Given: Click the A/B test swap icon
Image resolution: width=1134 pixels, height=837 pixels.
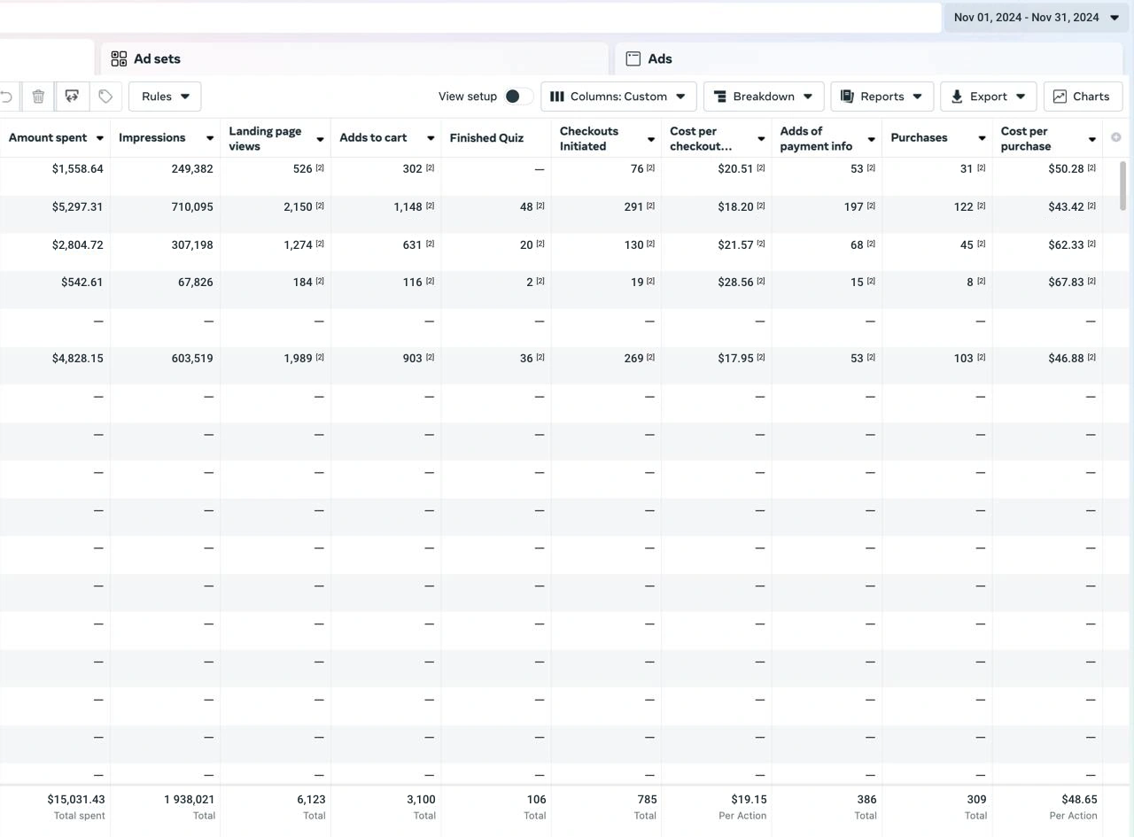Looking at the screenshot, I should click(x=72, y=97).
